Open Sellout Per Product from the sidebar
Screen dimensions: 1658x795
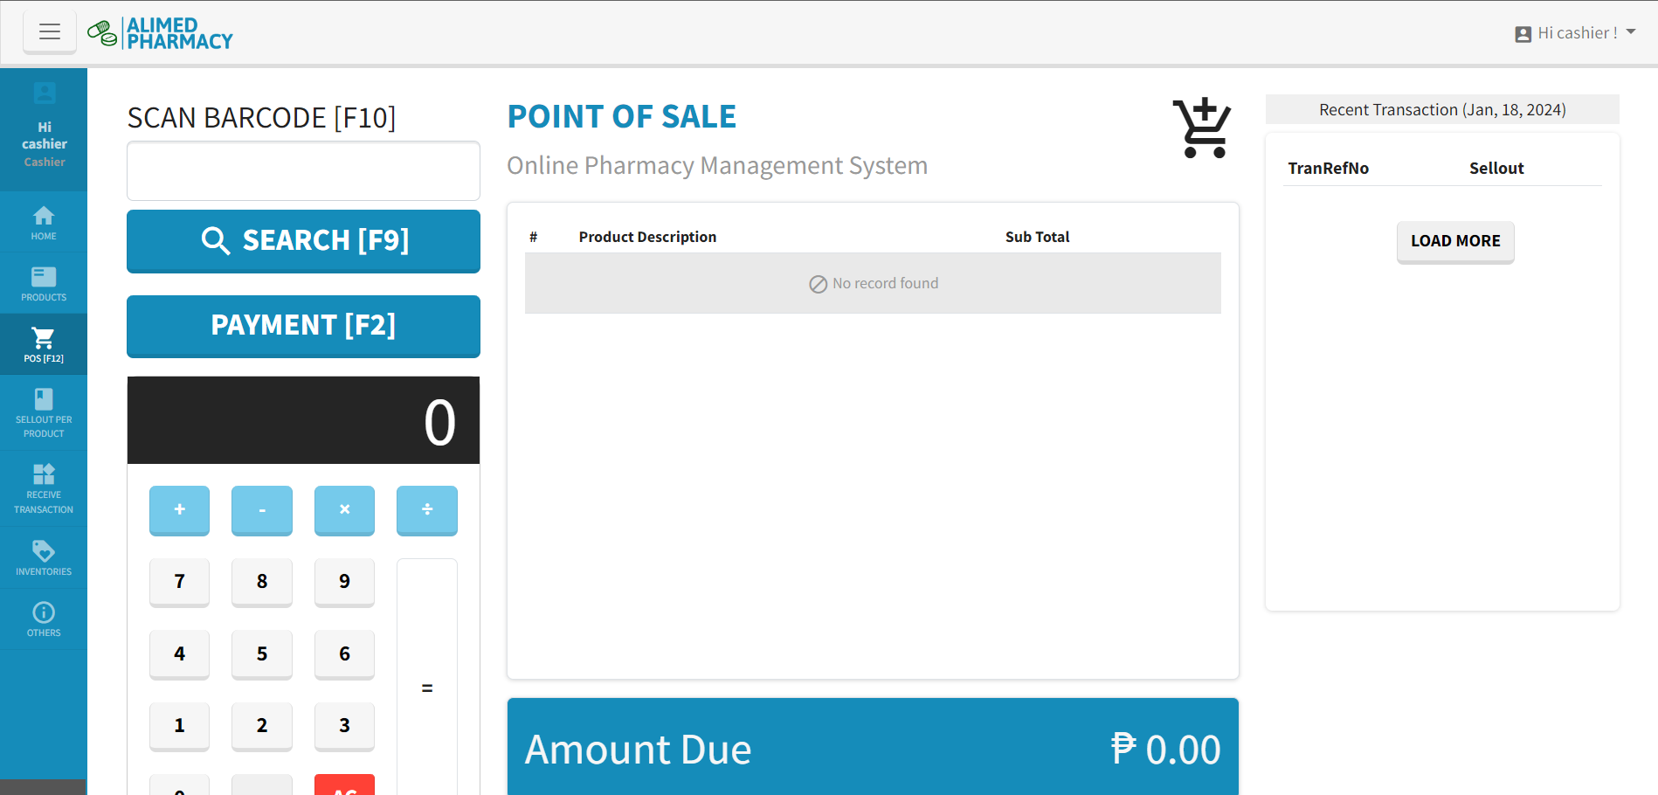click(44, 412)
